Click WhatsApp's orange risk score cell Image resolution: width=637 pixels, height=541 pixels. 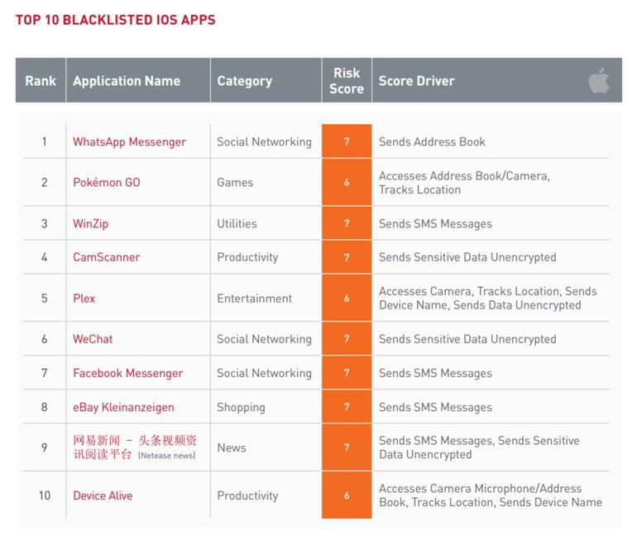click(347, 141)
